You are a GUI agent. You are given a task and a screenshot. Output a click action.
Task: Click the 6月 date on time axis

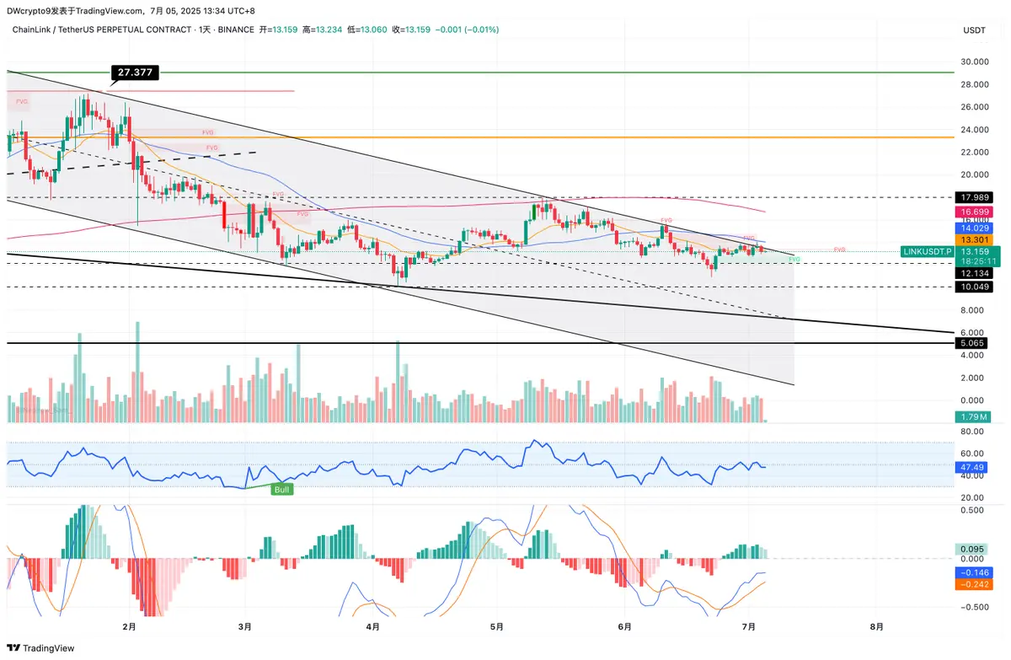(x=624, y=627)
